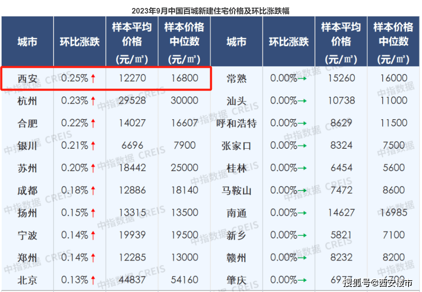Click the 19939 average price for 宁波
Screen dimensions: 422x292
click(x=132, y=235)
